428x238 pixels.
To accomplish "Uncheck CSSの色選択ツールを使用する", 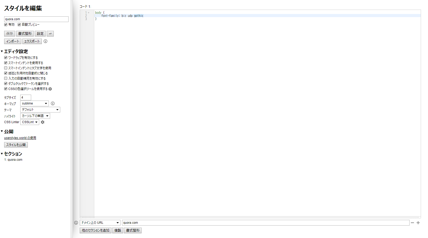I will 6,89.
